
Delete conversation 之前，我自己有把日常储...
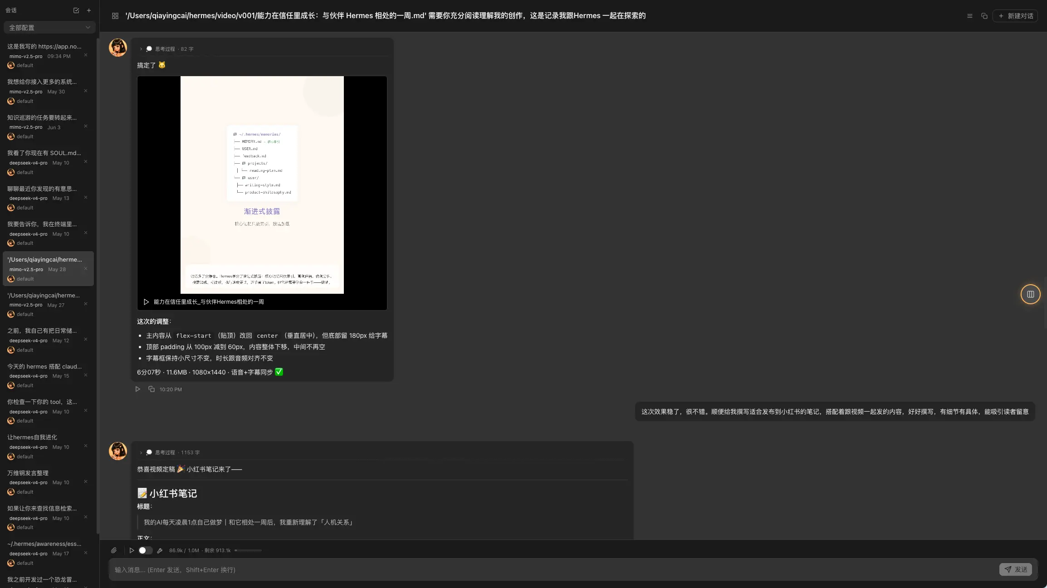pos(86,340)
